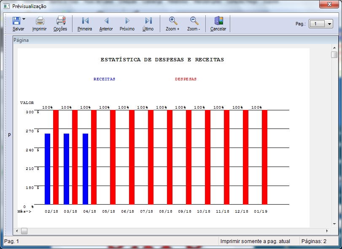Zoom out with Zoom - magnifier
This screenshot has width=342, height=249.
194,21
